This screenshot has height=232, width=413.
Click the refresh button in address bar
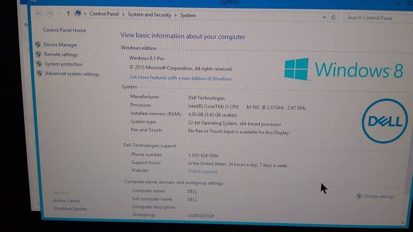point(333,17)
